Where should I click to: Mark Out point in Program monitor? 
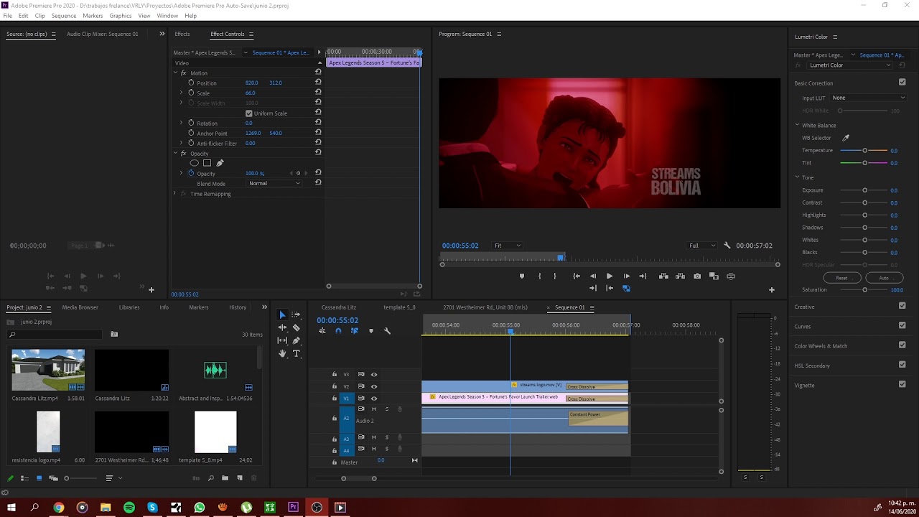(x=554, y=276)
